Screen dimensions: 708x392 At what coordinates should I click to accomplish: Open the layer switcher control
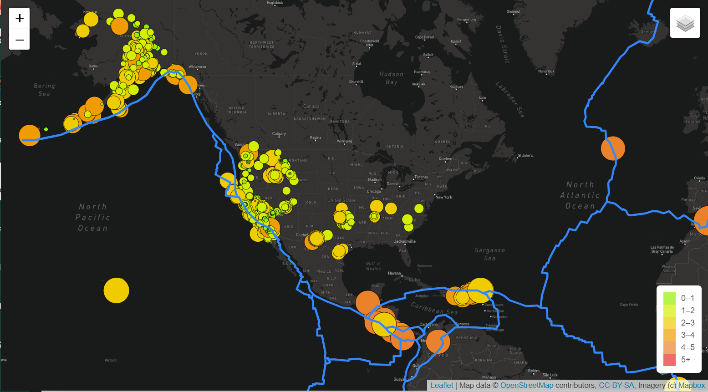click(685, 22)
